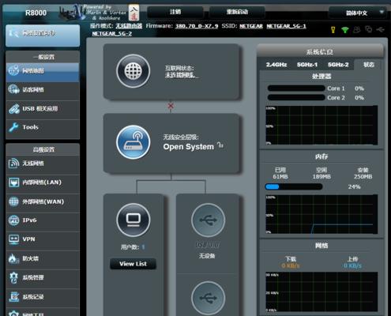Click the R8000 model name header
The height and width of the screenshot is (316, 391).
click(x=36, y=13)
